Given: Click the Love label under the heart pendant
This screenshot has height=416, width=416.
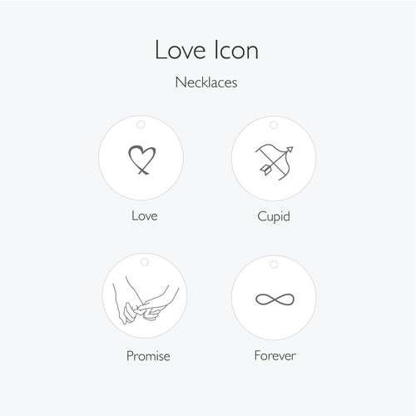Looking at the screenshot, I should click(x=145, y=215).
